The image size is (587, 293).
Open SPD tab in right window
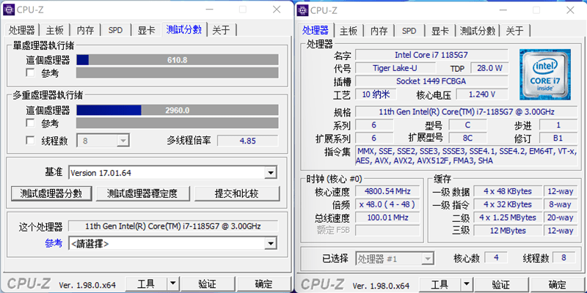tap(409, 30)
